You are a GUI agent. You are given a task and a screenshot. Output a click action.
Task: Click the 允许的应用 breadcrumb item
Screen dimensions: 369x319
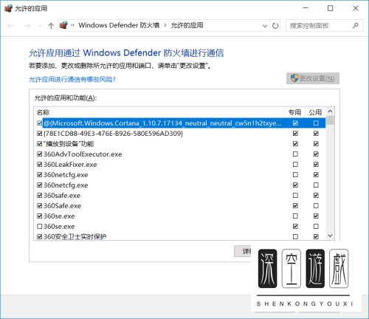pyautogui.click(x=187, y=25)
